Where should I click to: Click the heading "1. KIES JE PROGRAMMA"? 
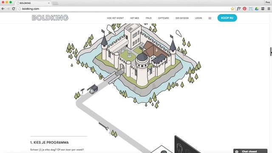point(49,142)
